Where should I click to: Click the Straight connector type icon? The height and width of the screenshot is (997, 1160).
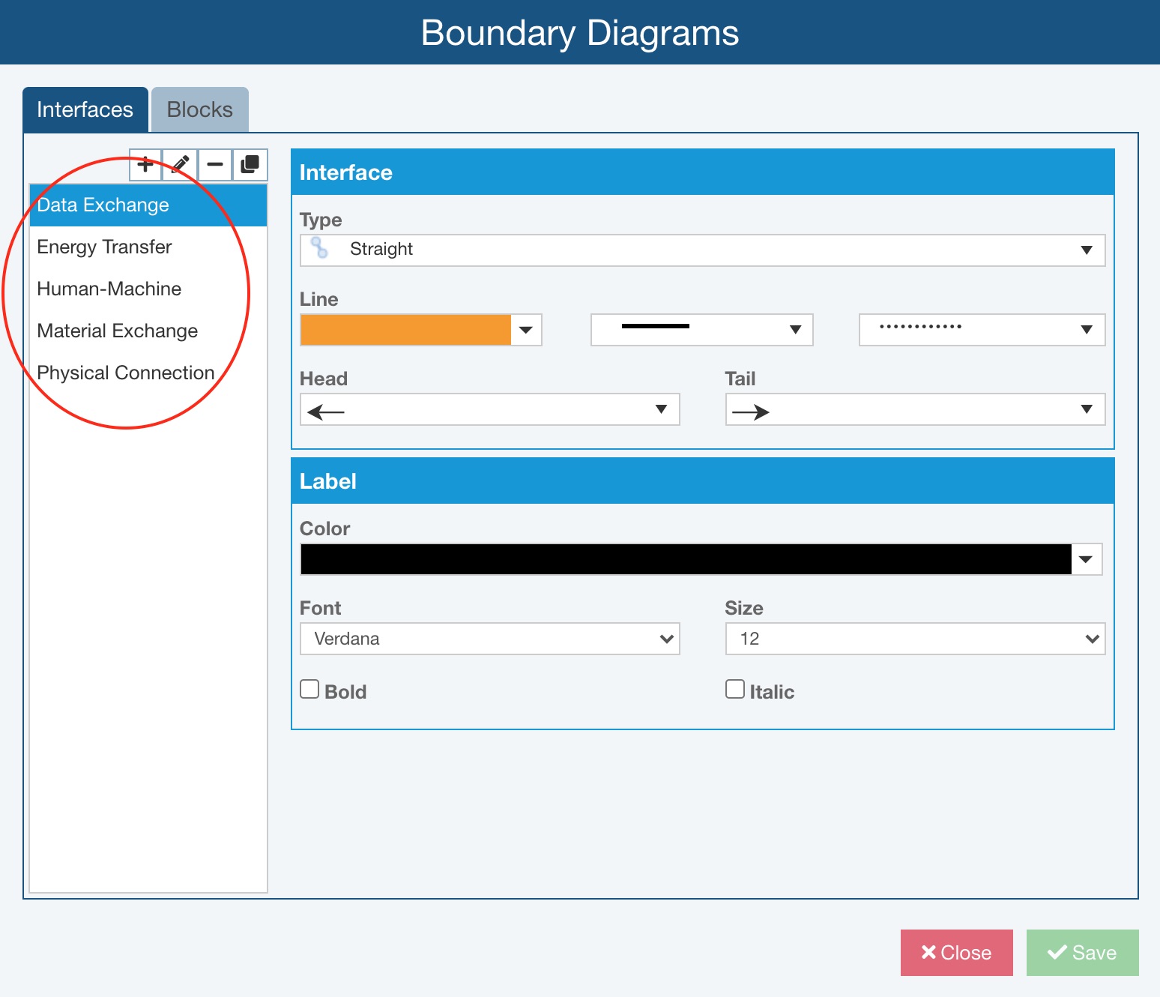click(x=320, y=248)
